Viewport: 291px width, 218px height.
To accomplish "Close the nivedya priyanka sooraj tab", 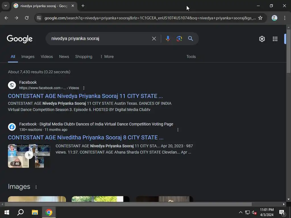I will click(73, 6).
